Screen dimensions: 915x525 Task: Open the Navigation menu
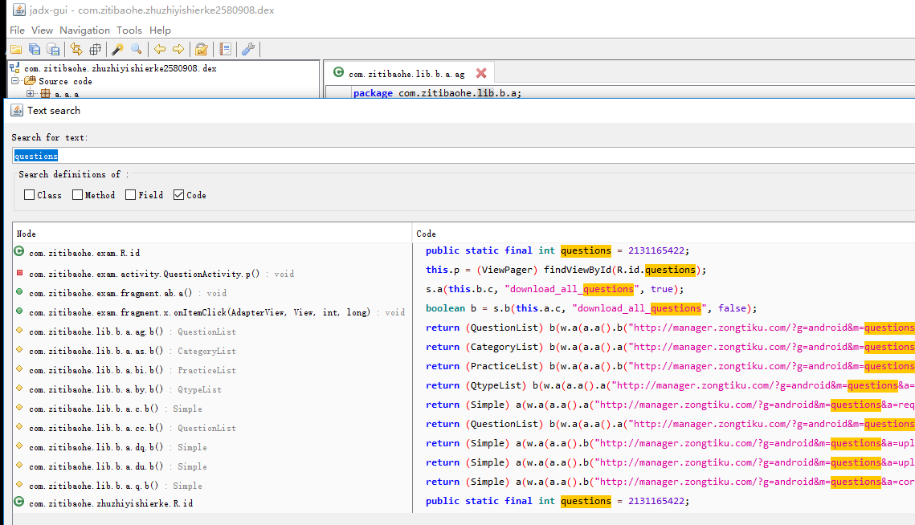(84, 31)
